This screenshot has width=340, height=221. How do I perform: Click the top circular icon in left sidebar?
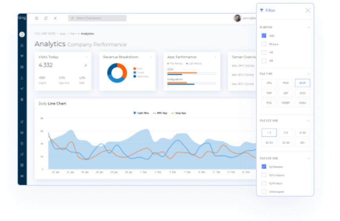pyautogui.click(x=22, y=34)
